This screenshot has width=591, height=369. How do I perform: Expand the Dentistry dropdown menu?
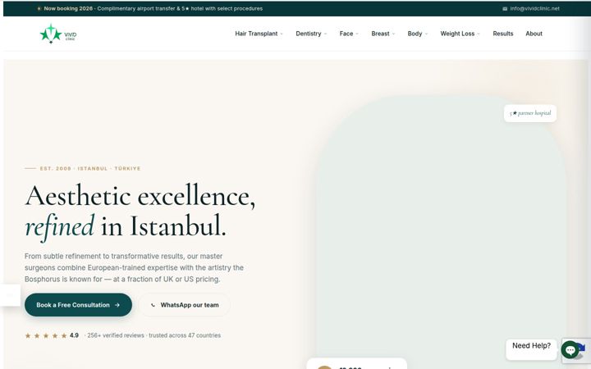click(311, 34)
